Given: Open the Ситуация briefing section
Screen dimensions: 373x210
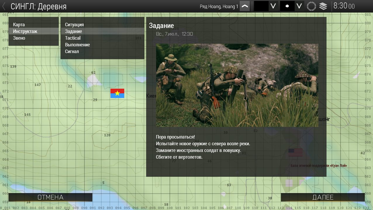Looking at the screenshot, I should (102, 24).
